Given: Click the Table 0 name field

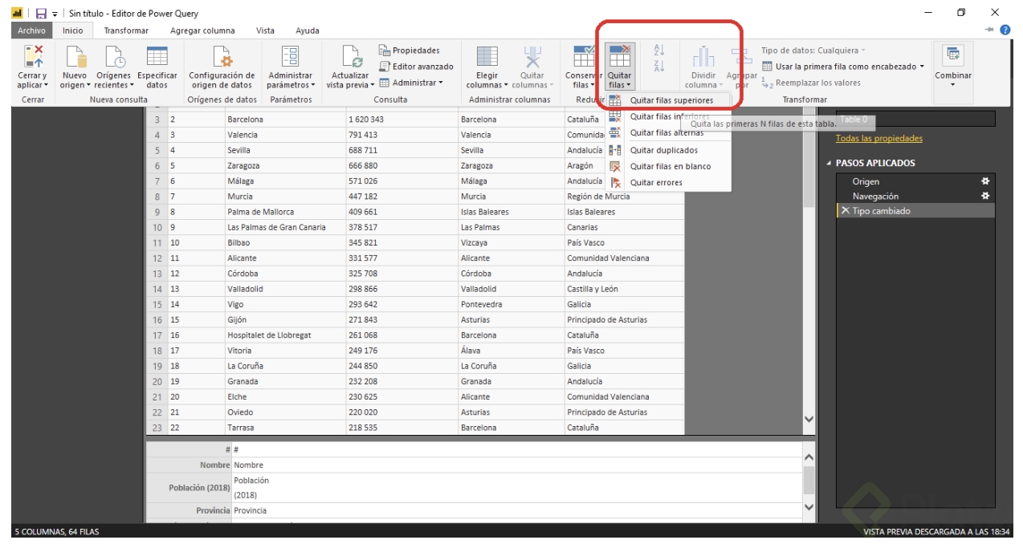Looking at the screenshot, I should pyautogui.click(x=915, y=120).
